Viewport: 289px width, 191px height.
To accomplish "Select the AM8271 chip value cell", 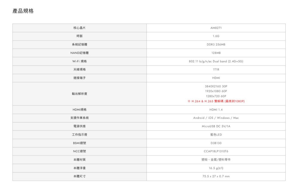I will (x=216, y=28).
